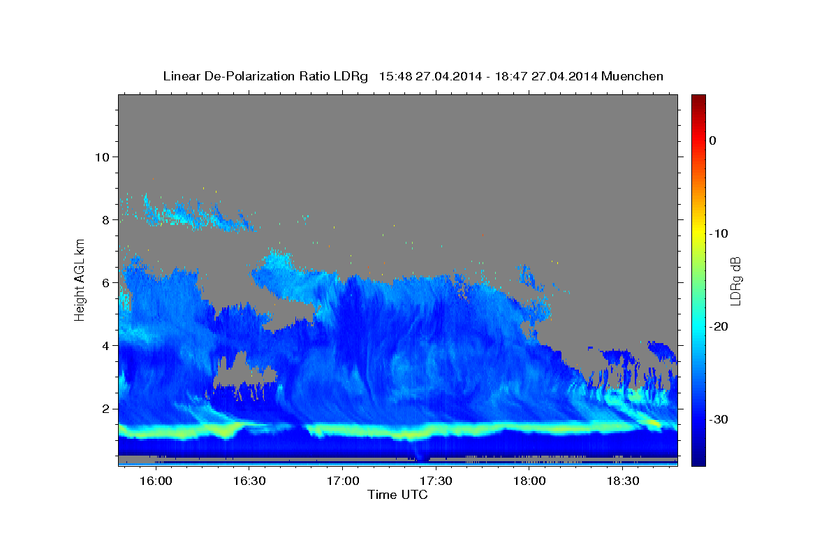Click the end time '18:47 27.04.2014' in the title
The width and height of the screenshot is (838, 559).
pos(546,76)
